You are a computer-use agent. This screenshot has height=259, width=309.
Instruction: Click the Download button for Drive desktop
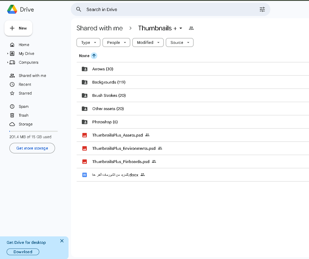23,252
